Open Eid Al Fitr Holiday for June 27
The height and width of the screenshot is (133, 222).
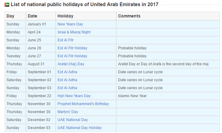(x=72, y=56)
